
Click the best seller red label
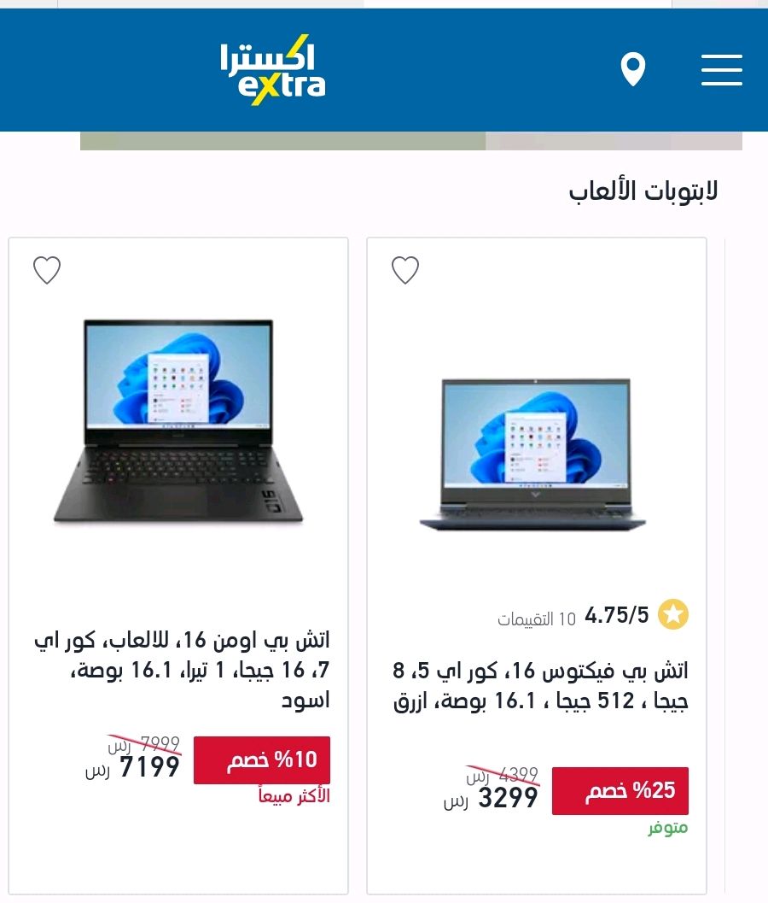pos(294,796)
